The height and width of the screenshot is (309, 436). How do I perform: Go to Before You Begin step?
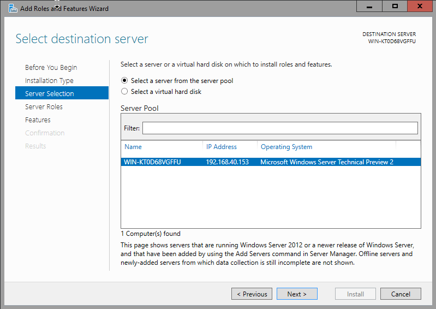(51, 68)
